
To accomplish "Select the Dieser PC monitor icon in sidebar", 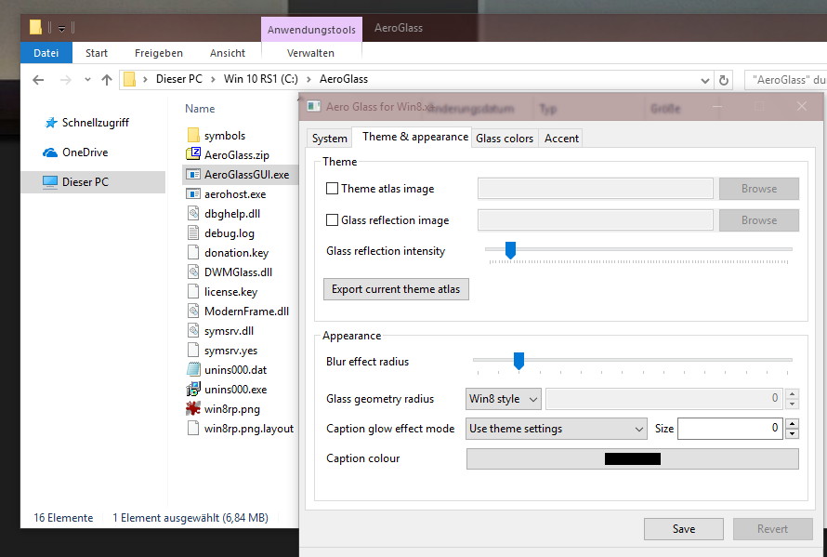I will pyautogui.click(x=50, y=182).
